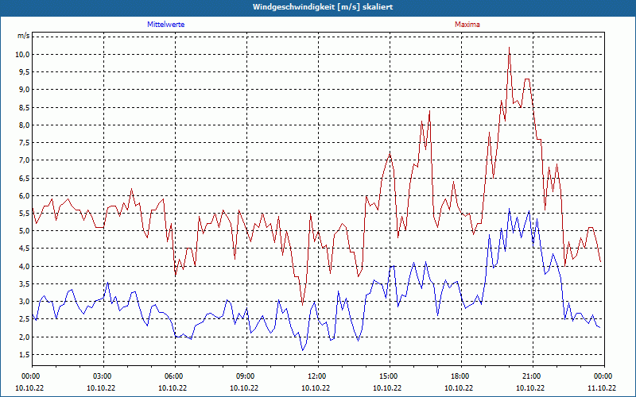
Task: Click the chart title Windgeschwindigkeit [m/s] skaliert
Action: pyautogui.click(x=323, y=7)
